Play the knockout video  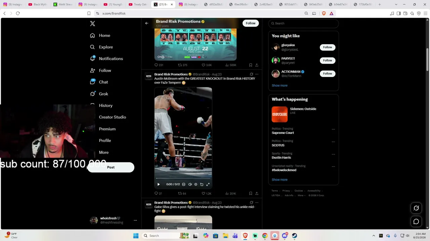(159, 184)
